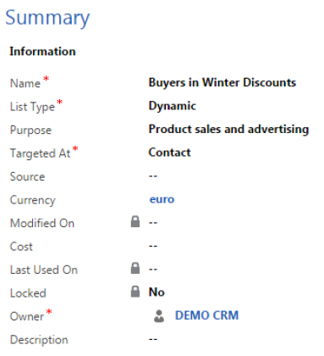Click the List Type value Dynamic

coord(172,106)
